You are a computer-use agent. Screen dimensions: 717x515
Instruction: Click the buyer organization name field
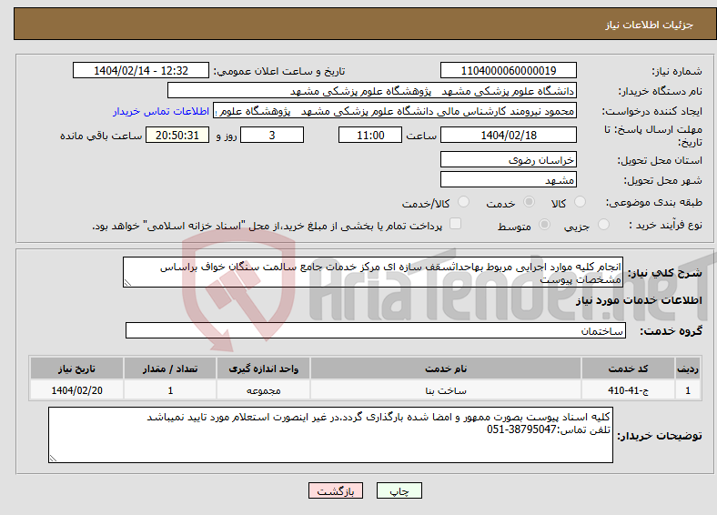coord(372,91)
